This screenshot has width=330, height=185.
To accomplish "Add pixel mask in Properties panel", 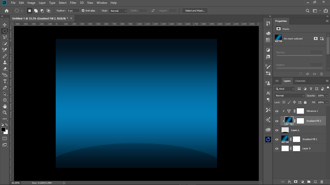I will tap(316, 39).
